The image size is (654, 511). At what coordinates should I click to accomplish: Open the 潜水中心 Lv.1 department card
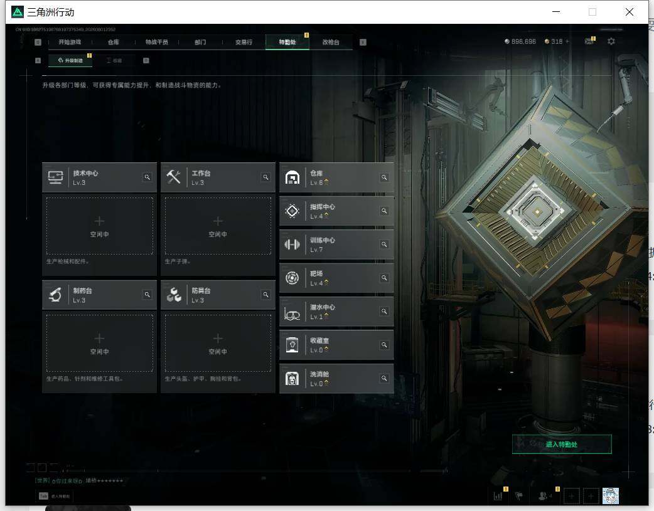(x=336, y=312)
